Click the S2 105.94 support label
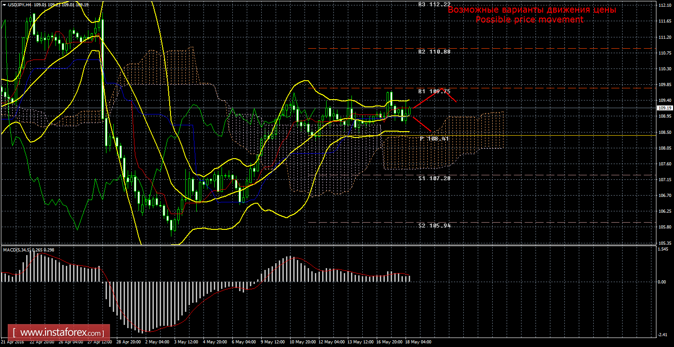The width and height of the screenshot is (674, 347). (434, 225)
